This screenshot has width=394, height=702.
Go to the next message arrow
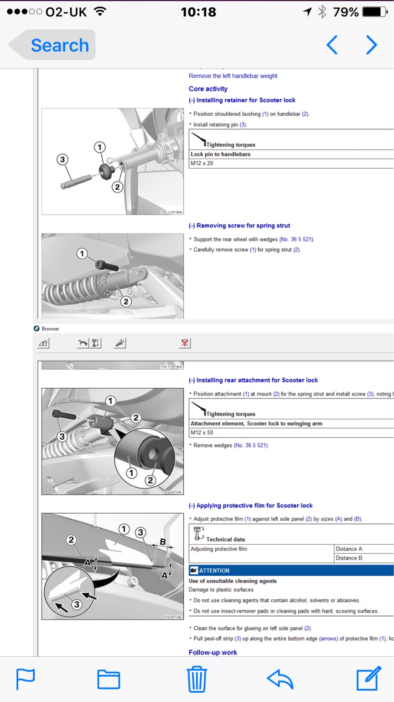tap(372, 45)
